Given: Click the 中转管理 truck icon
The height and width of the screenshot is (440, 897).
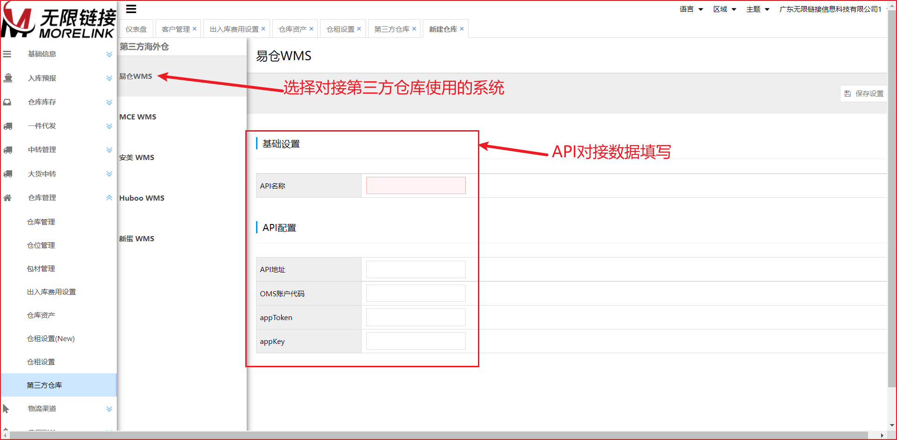Looking at the screenshot, I should click(x=8, y=150).
